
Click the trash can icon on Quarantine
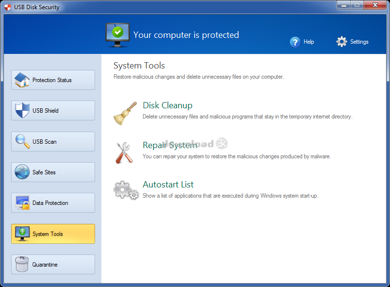(x=22, y=264)
